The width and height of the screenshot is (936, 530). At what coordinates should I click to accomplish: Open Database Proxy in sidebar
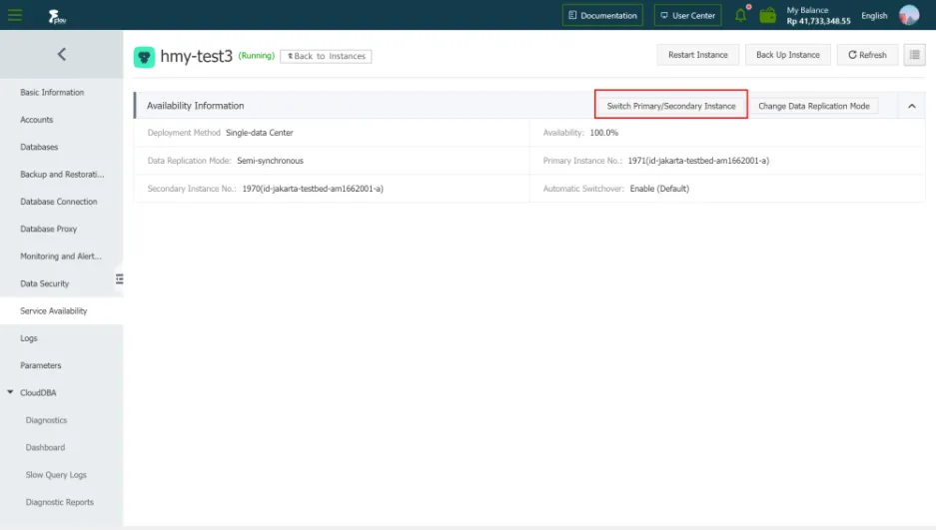tap(48, 229)
